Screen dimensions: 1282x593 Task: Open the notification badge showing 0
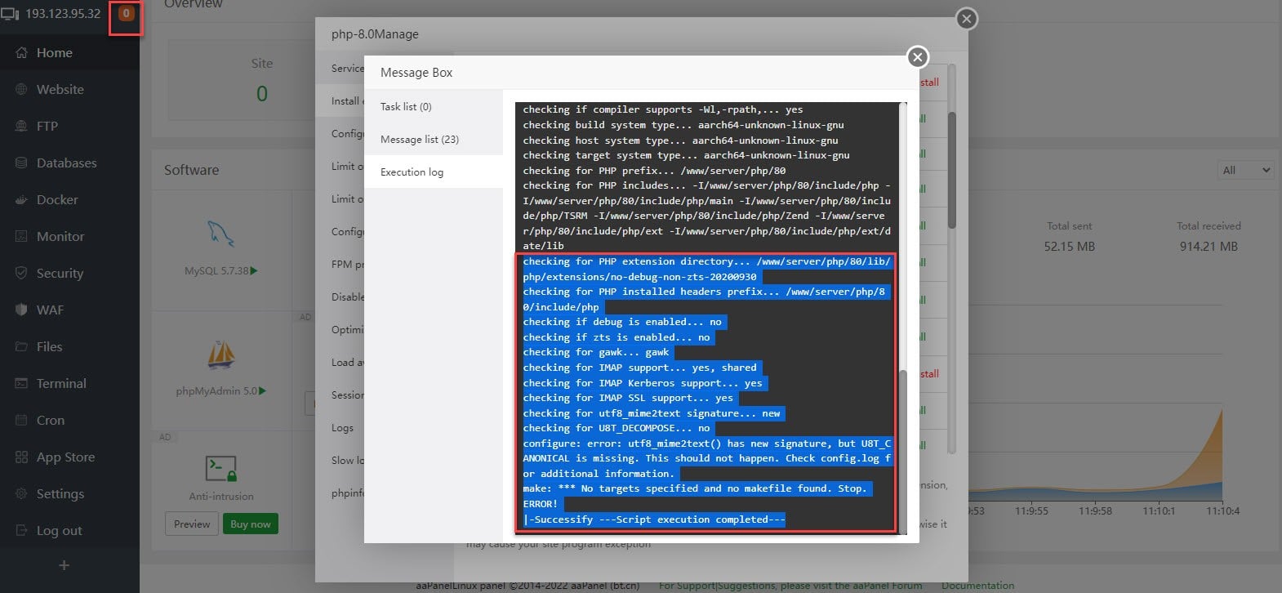tap(126, 13)
